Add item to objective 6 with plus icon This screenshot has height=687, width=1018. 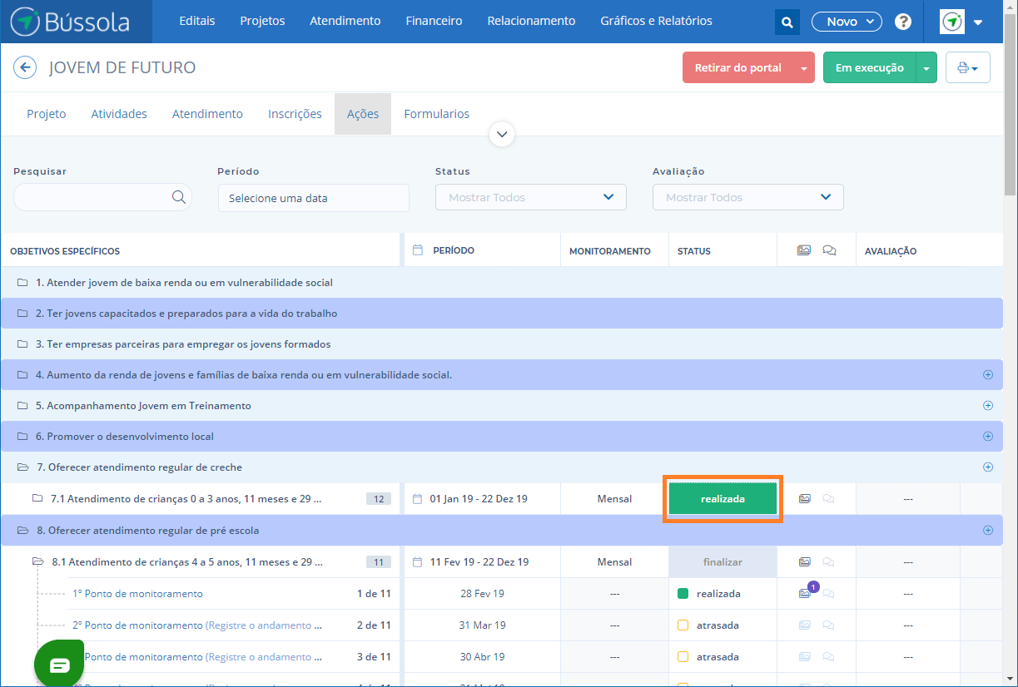tap(988, 436)
